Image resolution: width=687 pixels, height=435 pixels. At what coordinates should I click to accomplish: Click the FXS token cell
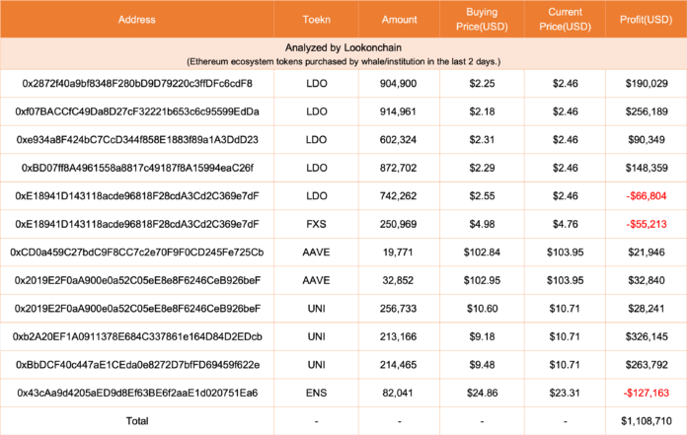point(316,224)
